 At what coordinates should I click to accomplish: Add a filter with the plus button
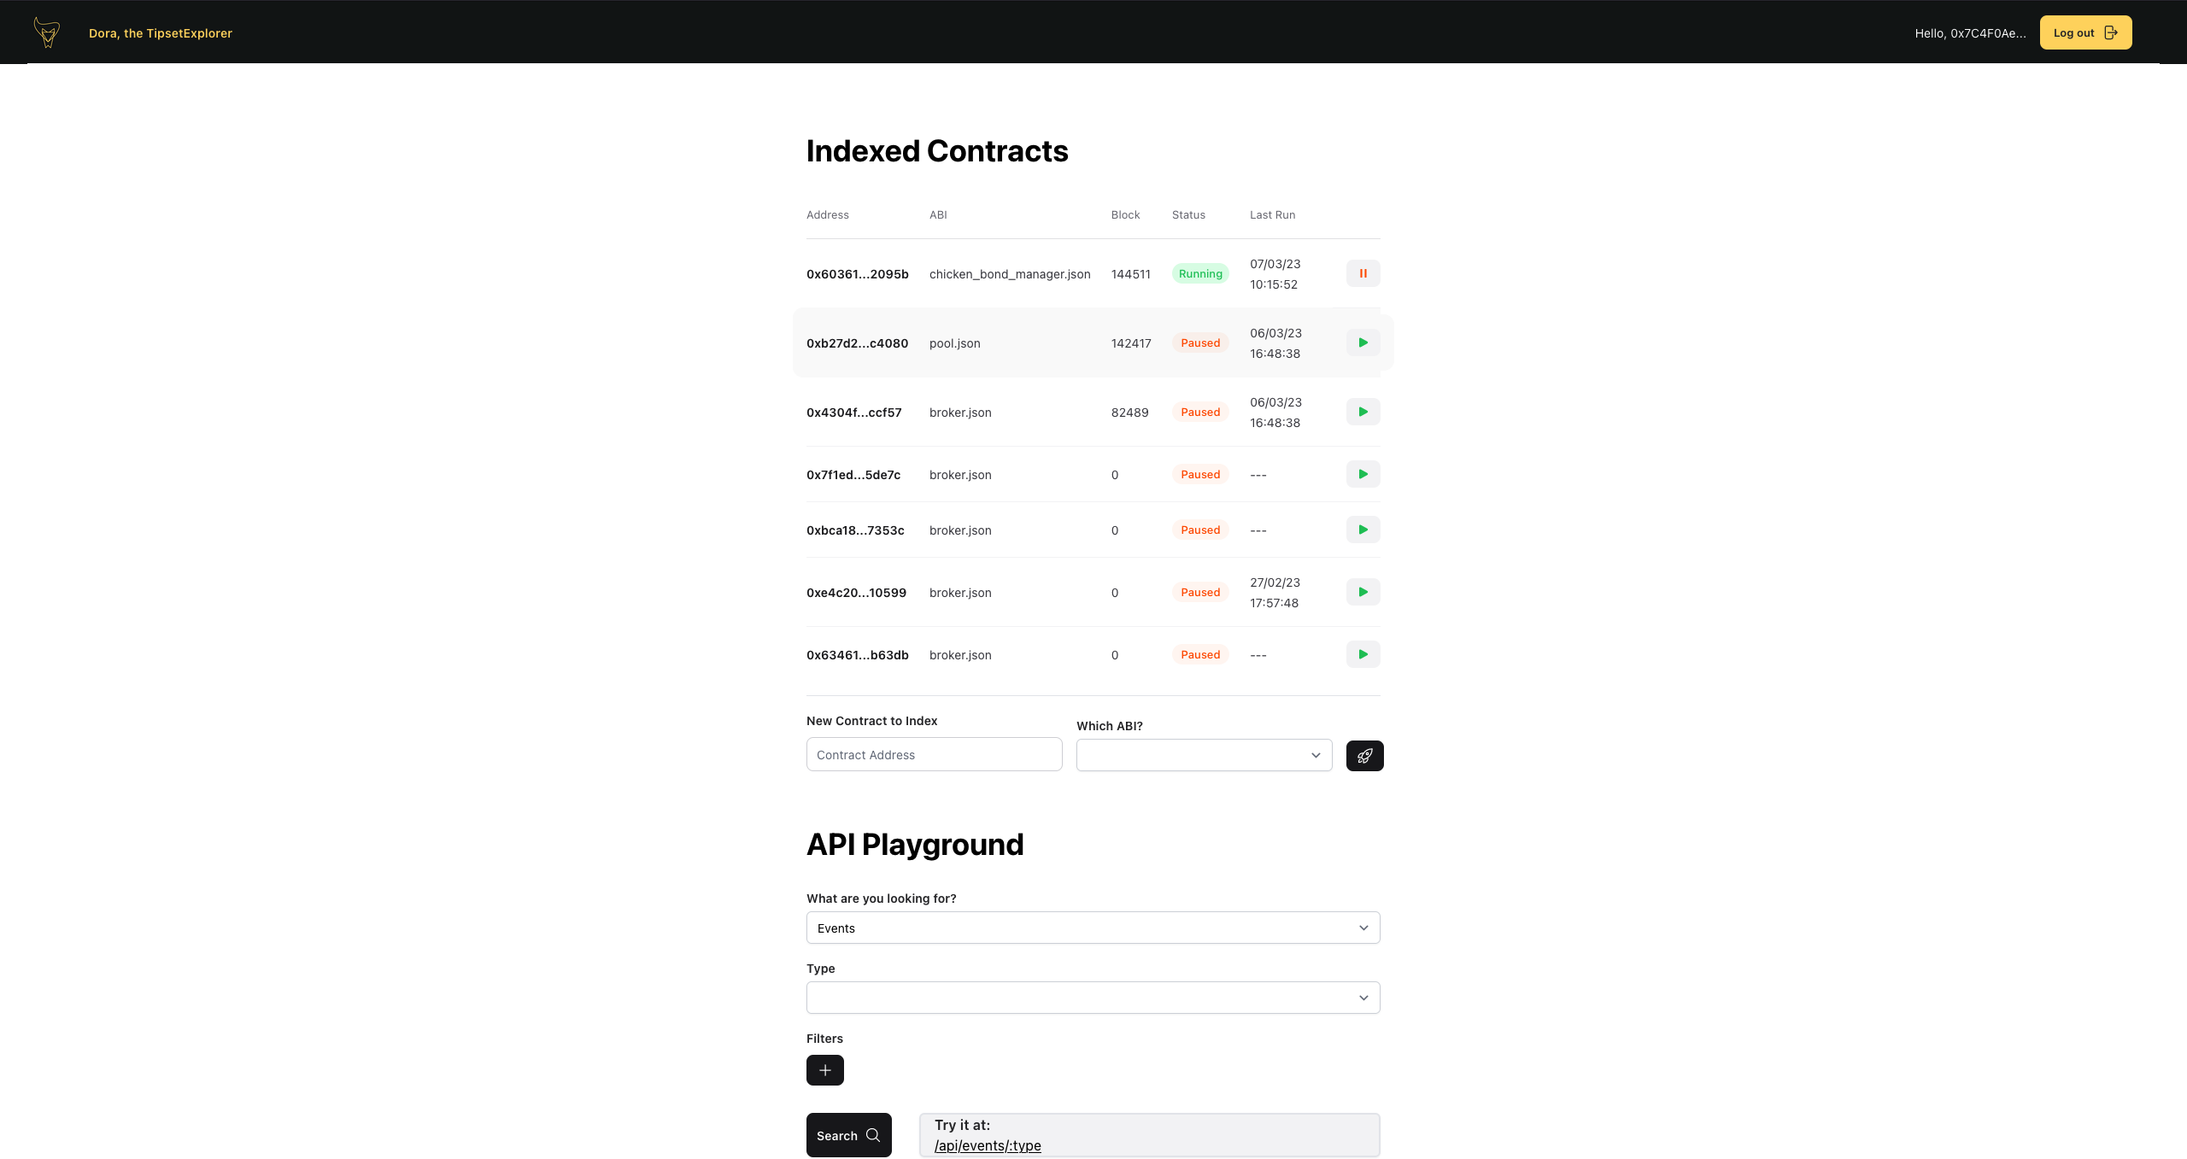pos(824,1070)
